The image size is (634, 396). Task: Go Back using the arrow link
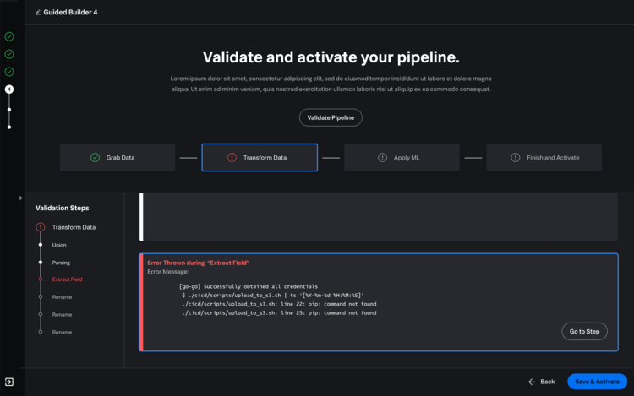(541, 382)
